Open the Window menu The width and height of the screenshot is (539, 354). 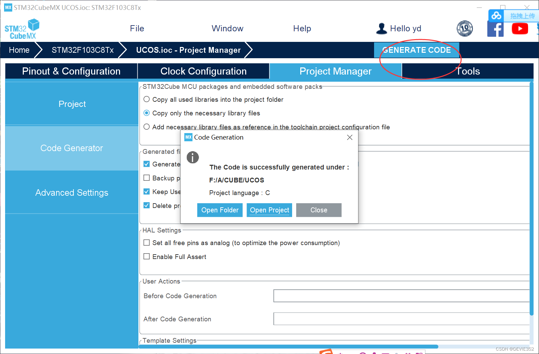click(x=228, y=29)
